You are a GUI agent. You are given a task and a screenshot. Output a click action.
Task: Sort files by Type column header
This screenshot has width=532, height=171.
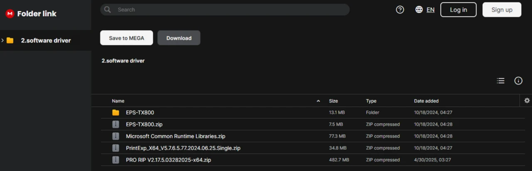tap(371, 101)
